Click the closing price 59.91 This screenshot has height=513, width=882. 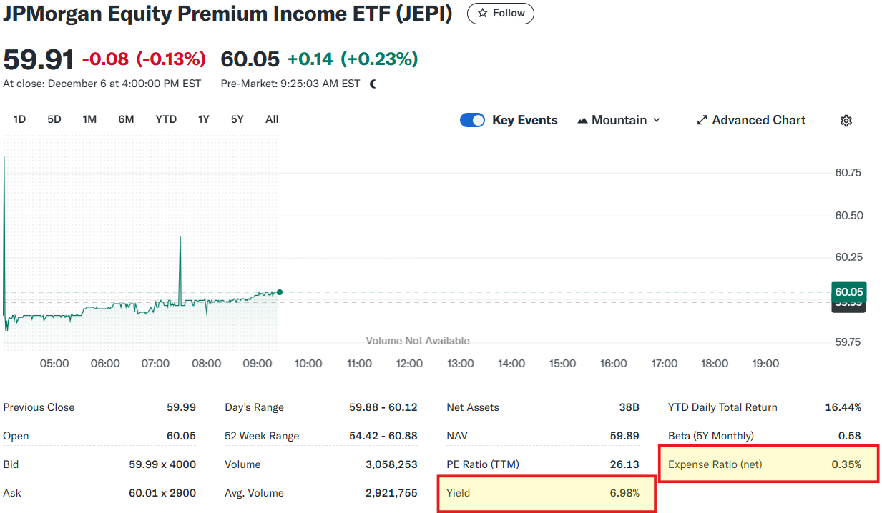[39, 59]
